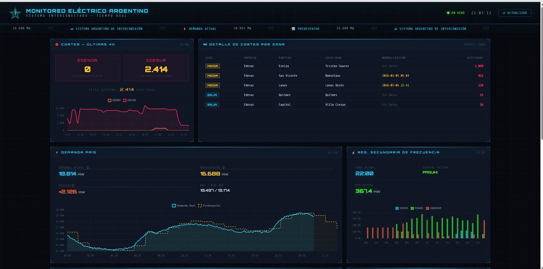The width and height of the screenshot is (543, 269).
Task: Click the lightning icon in the Demanda País header
Action: pyautogui.click(x=57, y=152)
